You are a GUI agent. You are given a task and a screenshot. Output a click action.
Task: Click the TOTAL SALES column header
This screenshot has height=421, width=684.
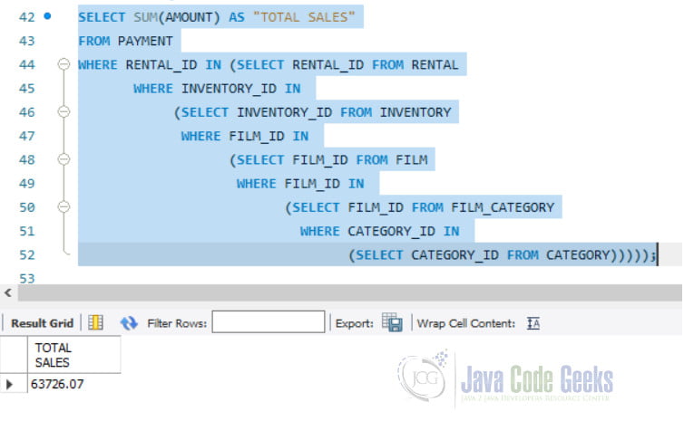tap(73, 355)
